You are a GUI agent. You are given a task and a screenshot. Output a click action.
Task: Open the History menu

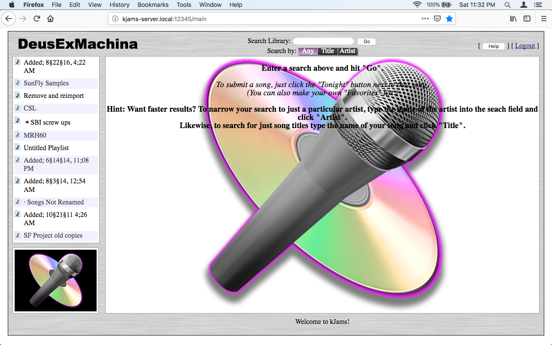[x=119, y=5]
